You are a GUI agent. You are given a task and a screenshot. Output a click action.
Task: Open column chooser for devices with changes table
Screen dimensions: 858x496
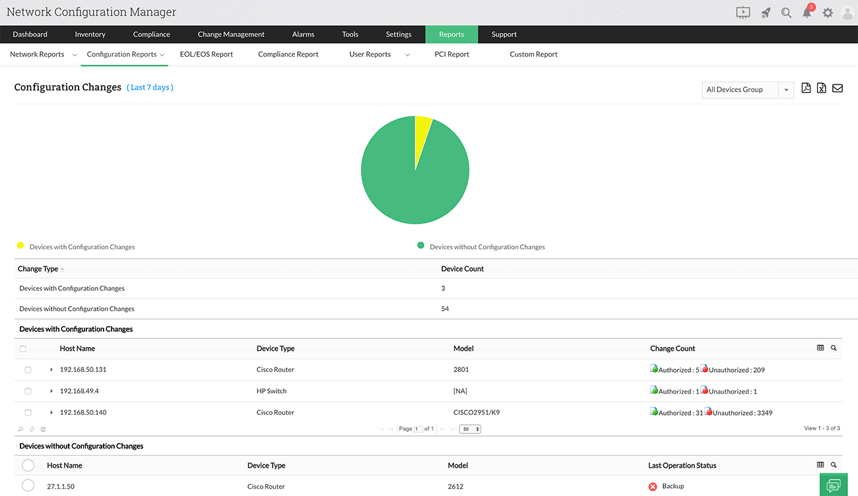coord(820,348)
